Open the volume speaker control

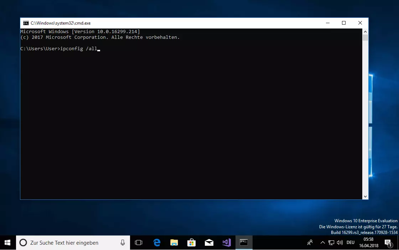click(x=340, y=243)
